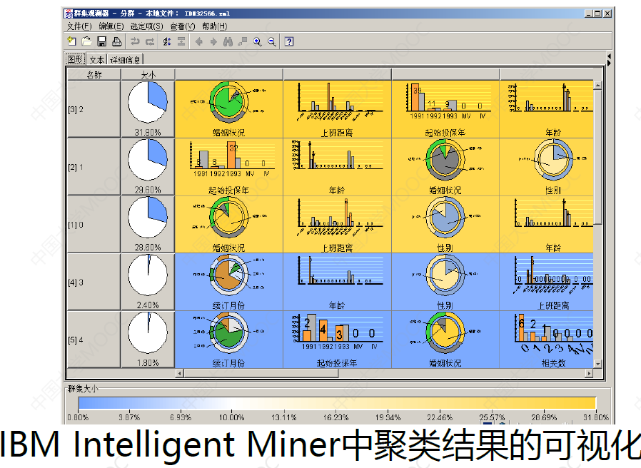Select the 上班距离 chart in row [4] 3
Image resolution: width=641 pixels, height=468 pixels.
point(547,282)
